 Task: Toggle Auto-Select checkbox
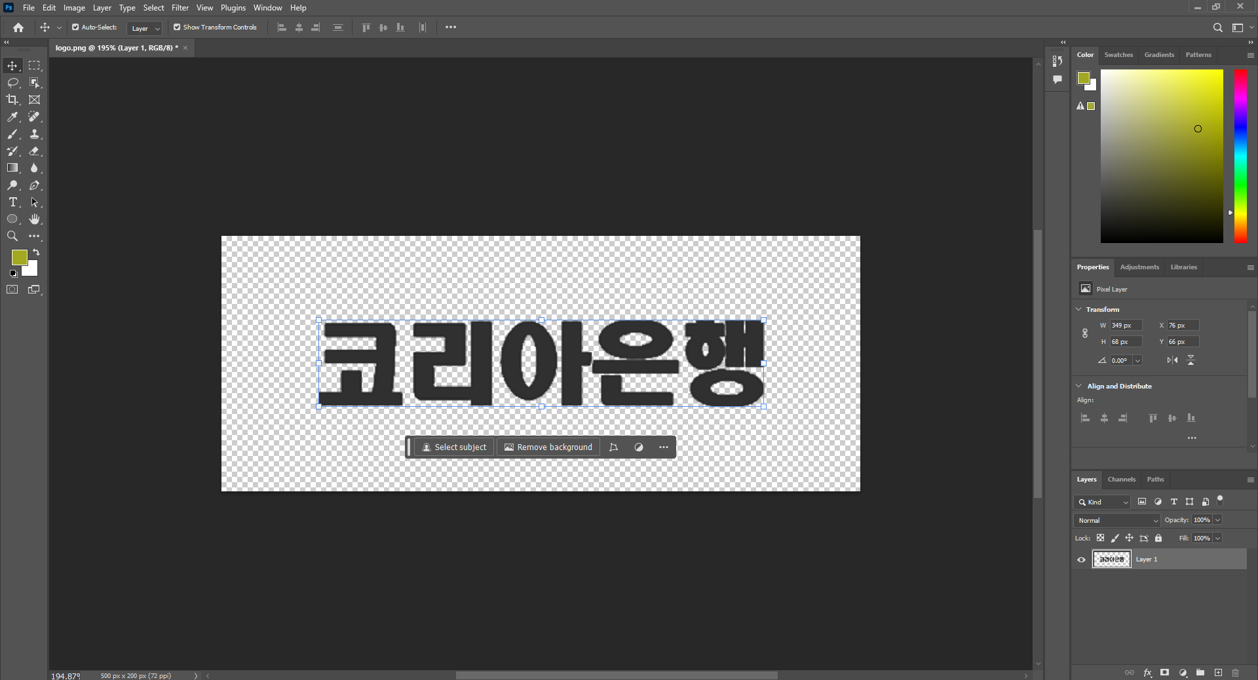[x=75, y=28]
